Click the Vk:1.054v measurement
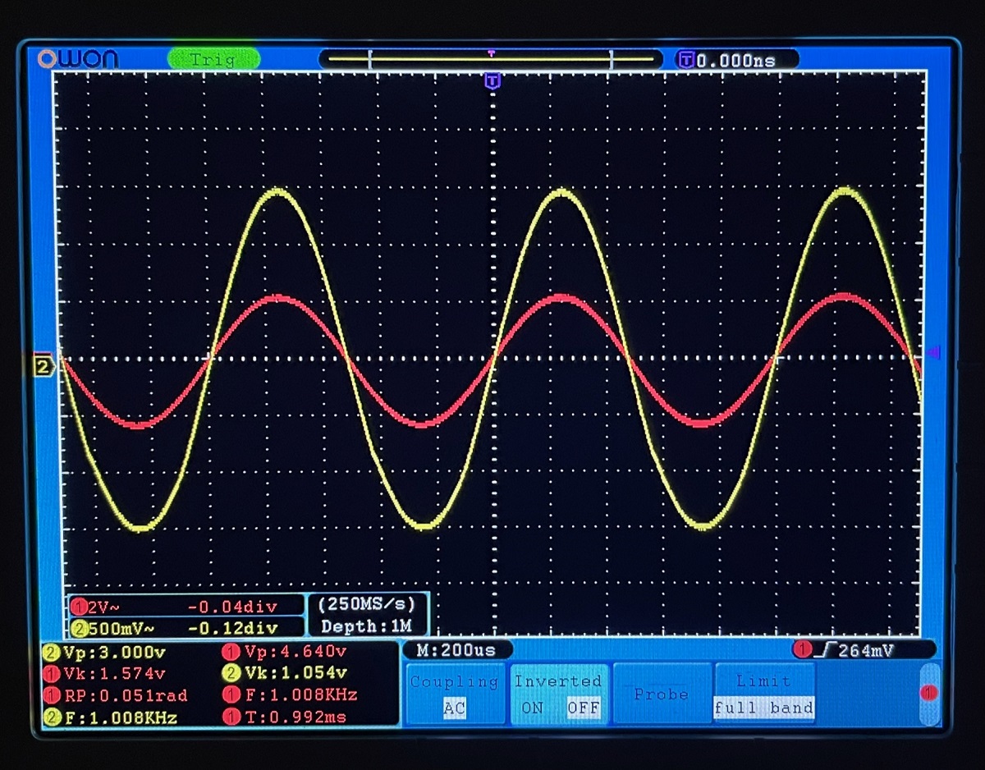 click(285, 673)
